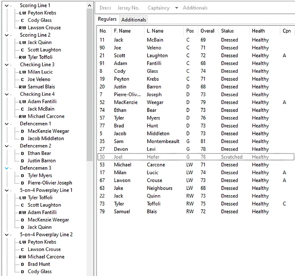Select the scratched Joel Hofer row
295x276 pixels.
pyautogui.click(x=196, y=157)
